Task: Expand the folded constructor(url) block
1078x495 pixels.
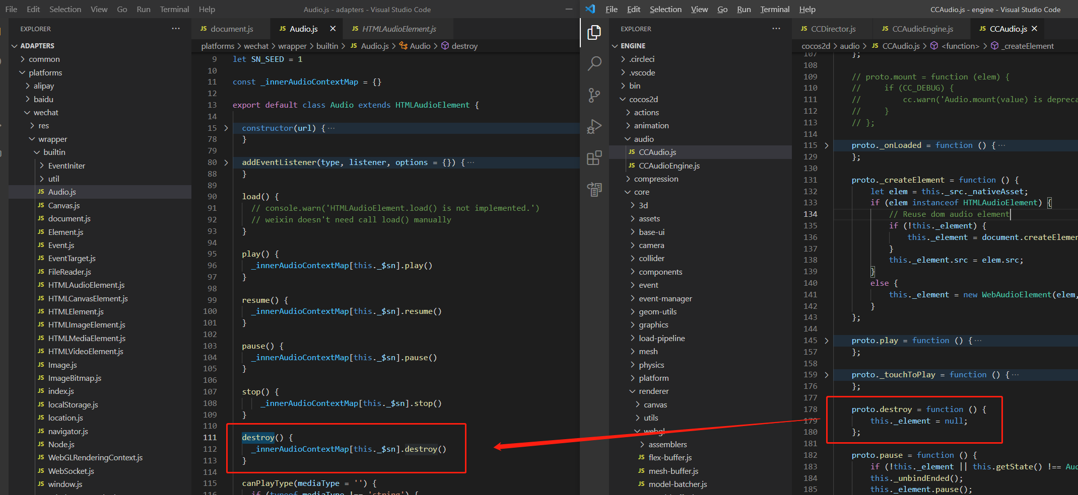Action: pyautogui.click(x=226, y=128)
